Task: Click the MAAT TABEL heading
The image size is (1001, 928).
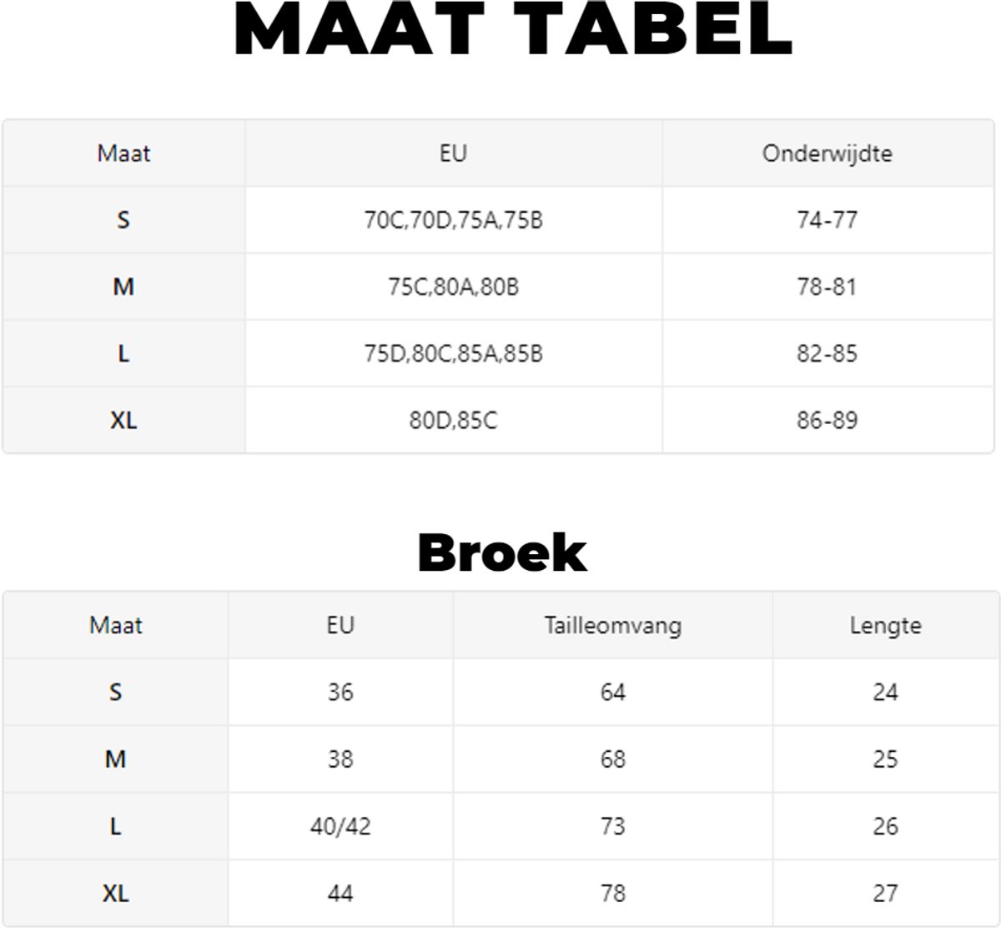Action: tap(512, 30)
